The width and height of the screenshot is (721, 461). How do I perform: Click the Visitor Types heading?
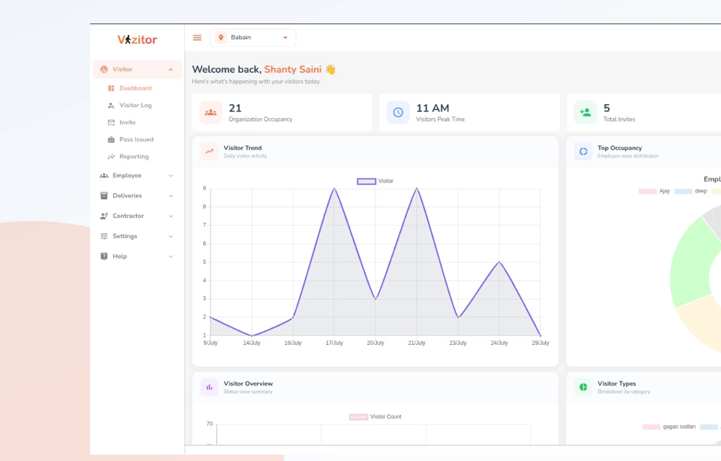pos(617,384)
